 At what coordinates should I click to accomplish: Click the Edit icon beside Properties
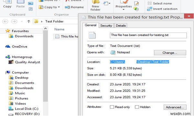136,3
